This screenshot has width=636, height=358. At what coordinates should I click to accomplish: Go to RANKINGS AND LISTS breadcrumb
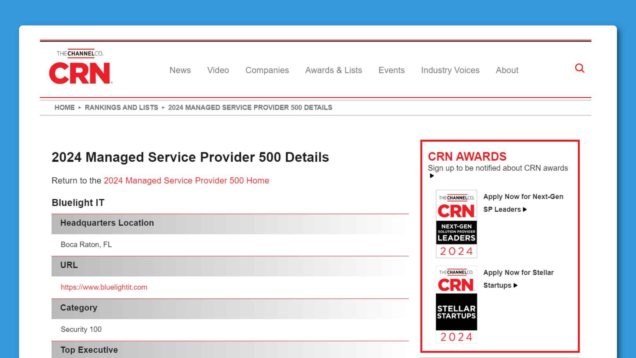coord(121,107)
